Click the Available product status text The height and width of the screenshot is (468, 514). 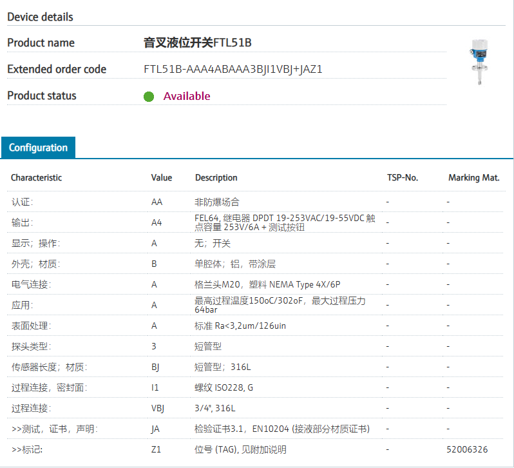[x=186, y=96]
